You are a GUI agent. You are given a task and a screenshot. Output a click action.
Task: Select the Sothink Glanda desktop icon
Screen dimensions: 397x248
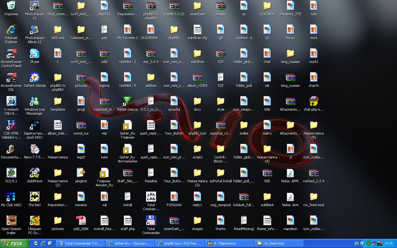pyautogui.click(x=34, y=78)
